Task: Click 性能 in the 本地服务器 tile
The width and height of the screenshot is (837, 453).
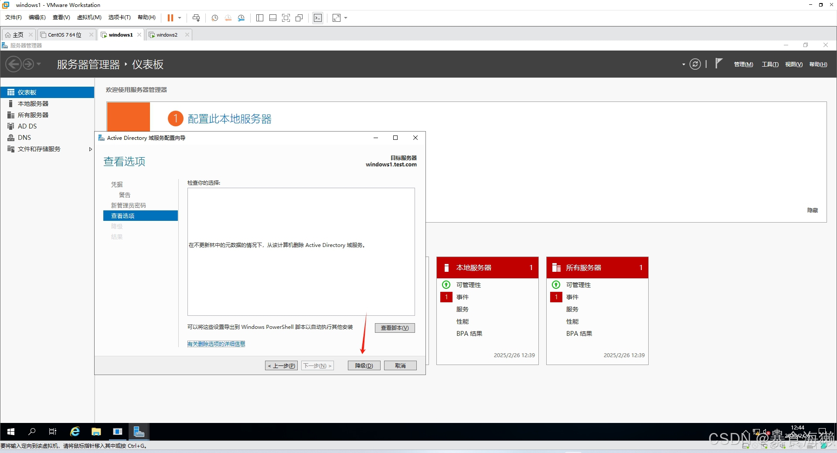Action: 463,321
